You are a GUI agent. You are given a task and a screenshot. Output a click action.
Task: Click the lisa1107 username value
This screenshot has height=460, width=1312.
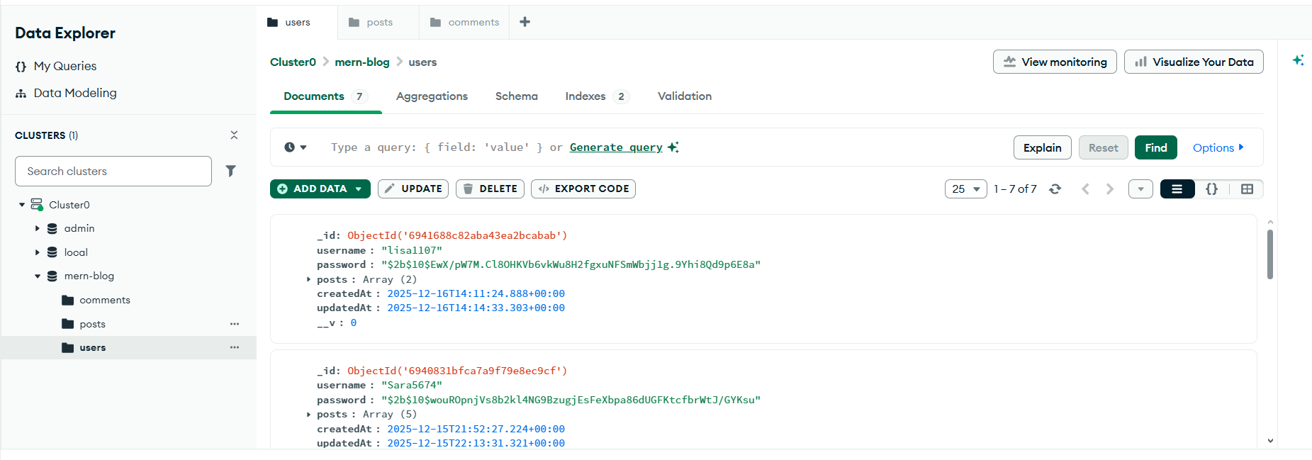click(412, 250)
